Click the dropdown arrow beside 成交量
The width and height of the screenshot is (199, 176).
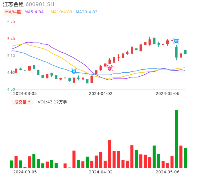[x=29, y=102]
